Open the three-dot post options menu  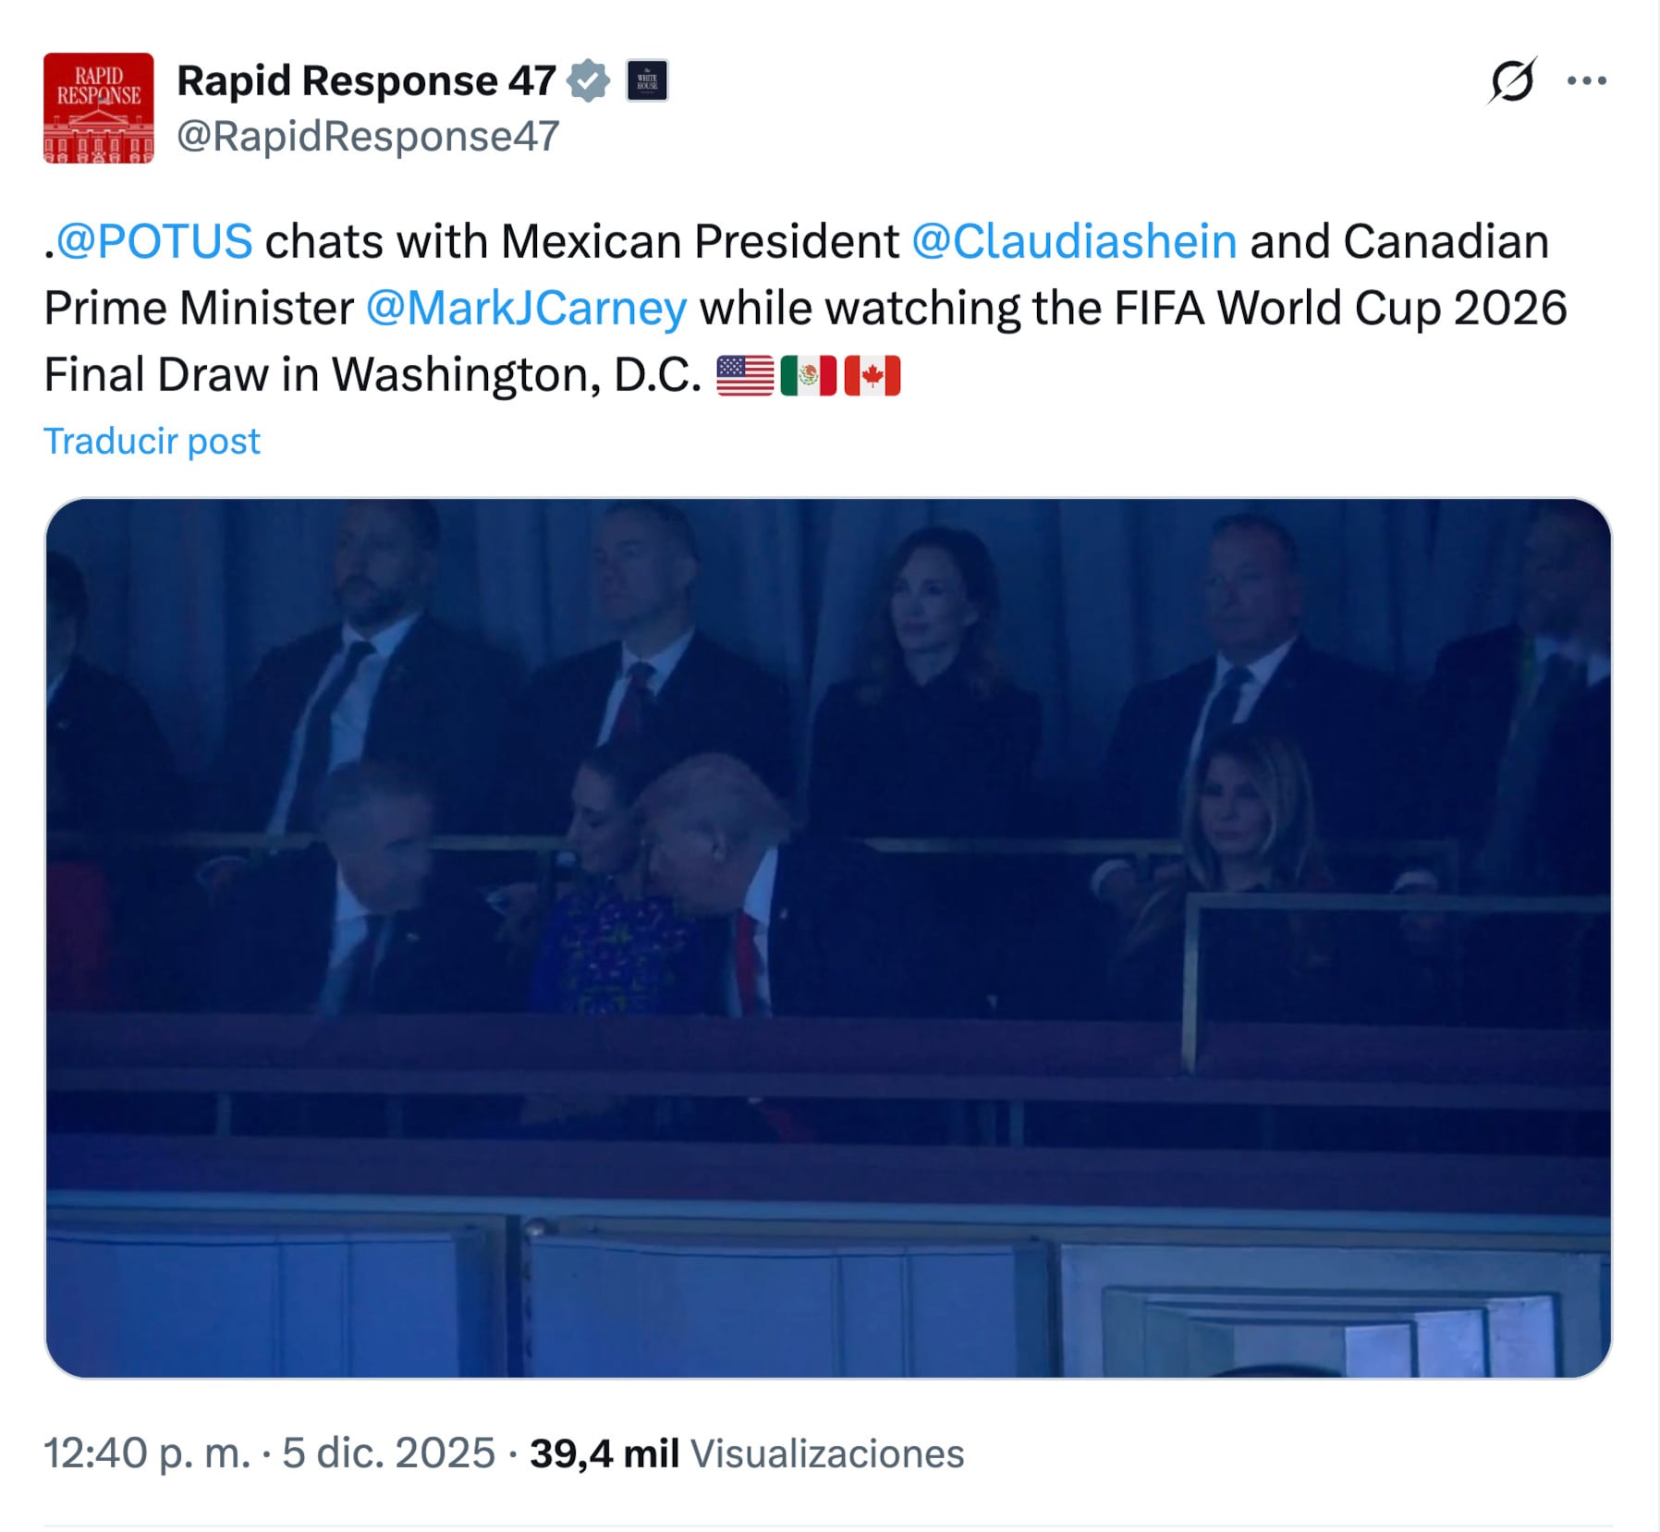point(1586,79)
